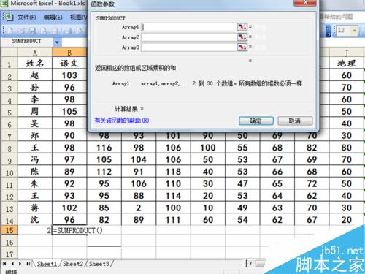This screenshot has height=274, width=365.
Task: Click 地理 cell 20 in row 14
Action: 347,220
